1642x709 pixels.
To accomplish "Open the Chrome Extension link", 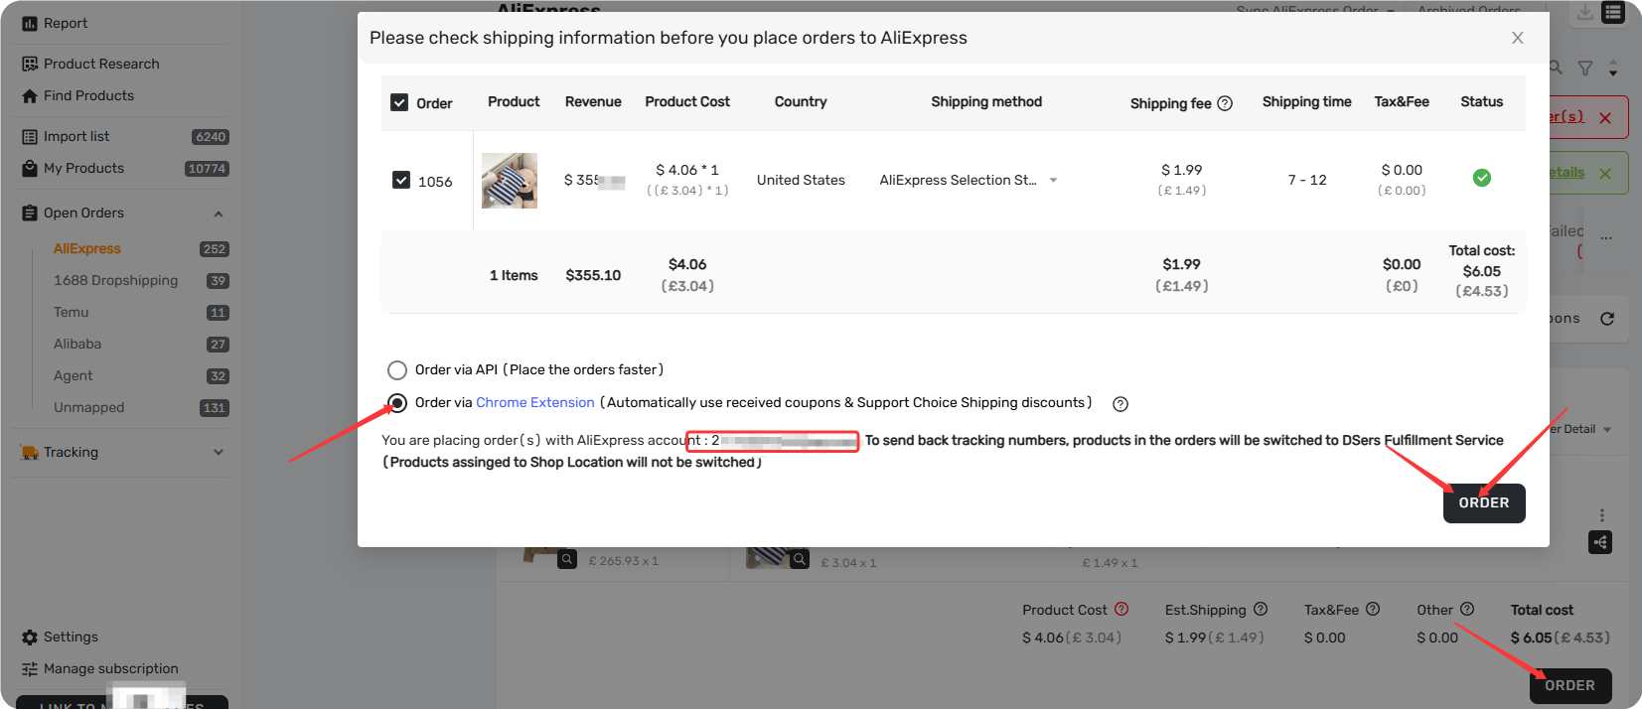I will coord(535,402).
